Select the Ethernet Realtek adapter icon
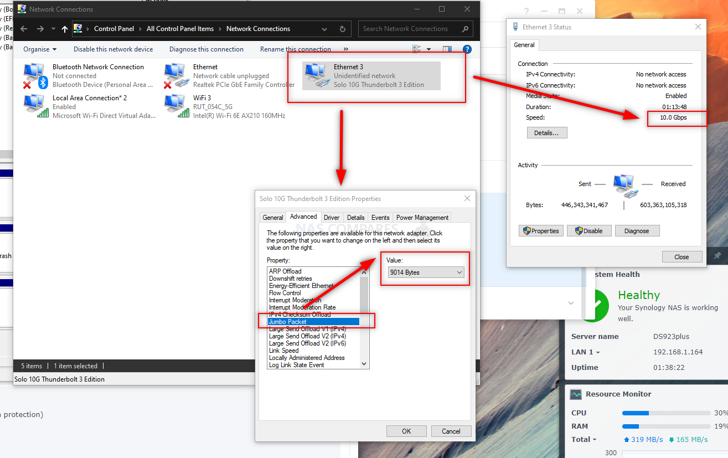Viewport: 728px width, 458px height. [176, 76]
